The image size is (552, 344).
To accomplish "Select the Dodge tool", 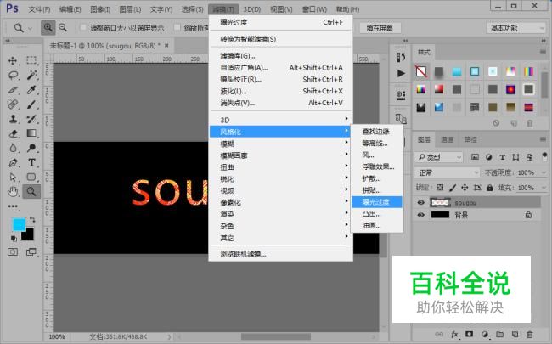I will tap(31, 148).
